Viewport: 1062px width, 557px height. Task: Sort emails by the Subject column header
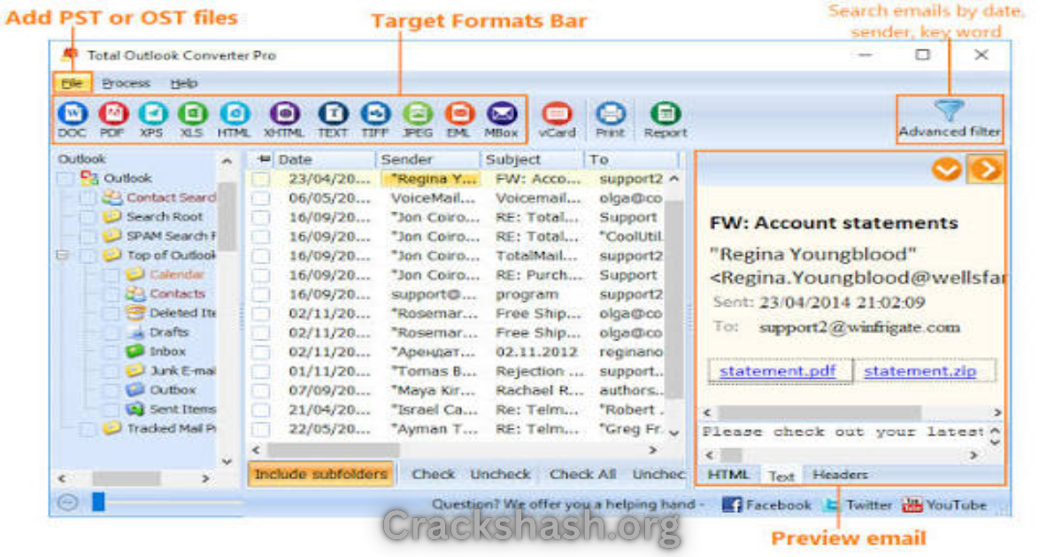click(533, 159)
